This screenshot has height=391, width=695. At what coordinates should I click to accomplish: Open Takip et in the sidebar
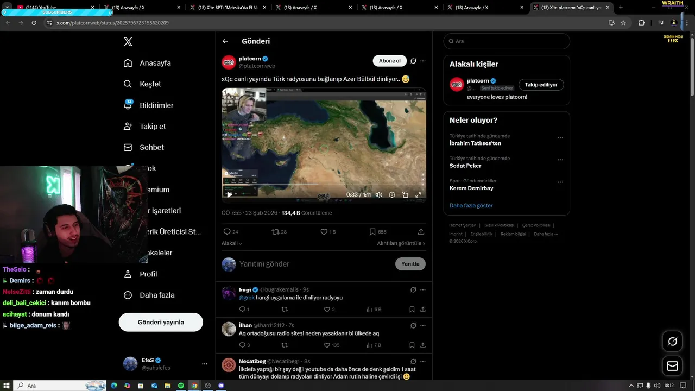click(x=144, y=126)
